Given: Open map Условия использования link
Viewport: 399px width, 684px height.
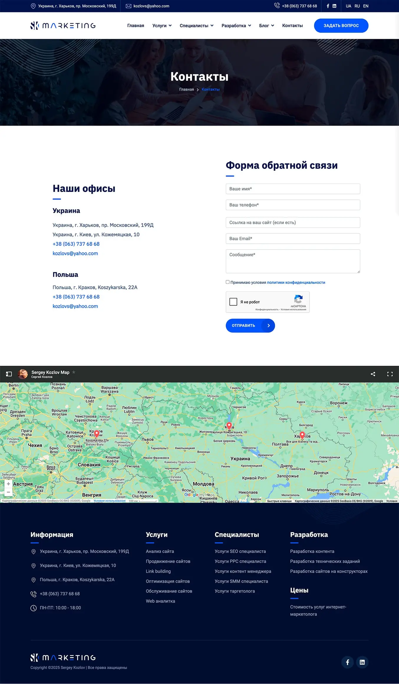Looking at the screenshot, I should 109,501.
